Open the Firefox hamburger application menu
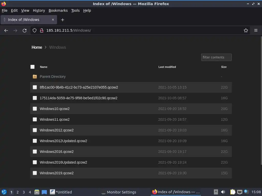This screenshot has height=196, width=262. click(256, 30)
